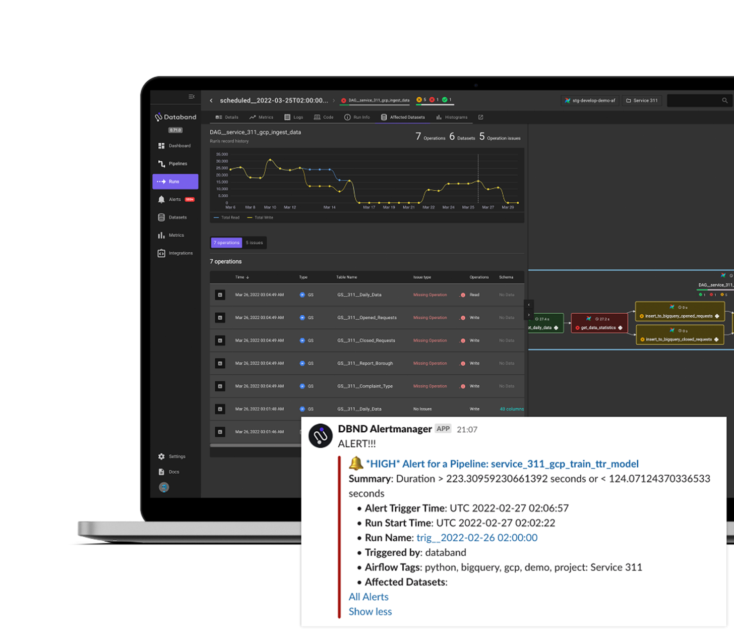Open Metrics in the sidebar

pos(171,235)
